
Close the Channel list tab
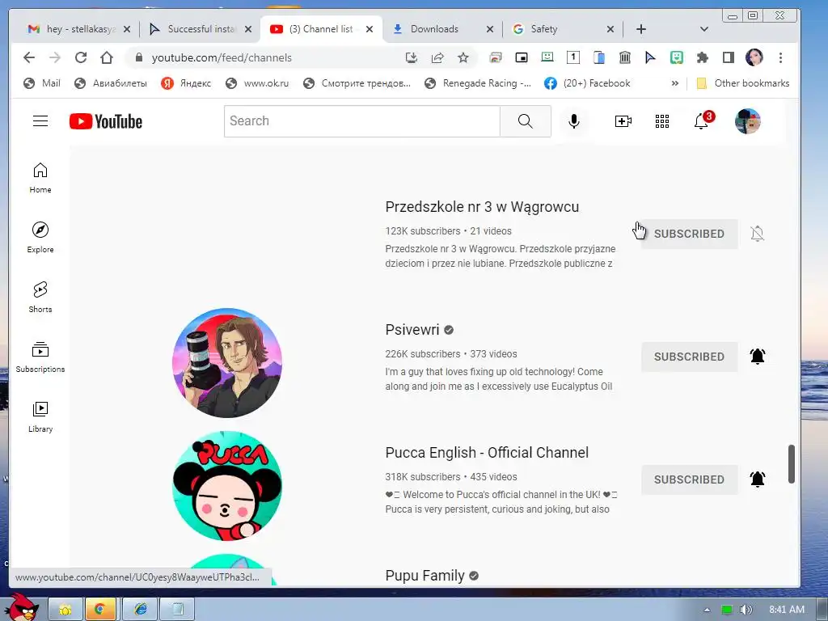click(x=370, y=29)
